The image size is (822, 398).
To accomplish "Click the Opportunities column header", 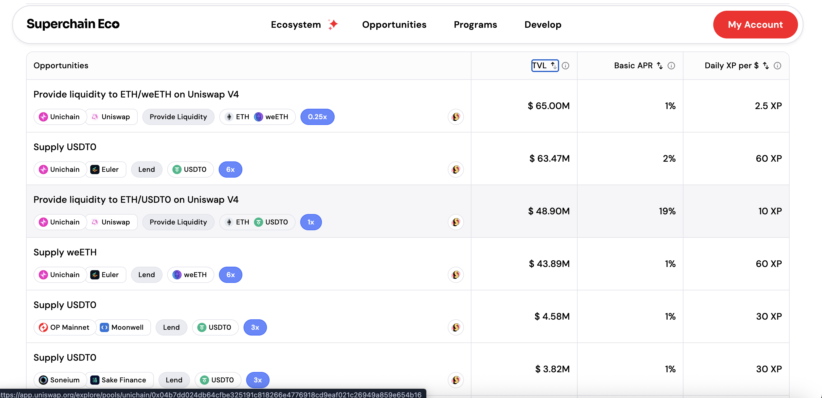I will tap(61, 65).
